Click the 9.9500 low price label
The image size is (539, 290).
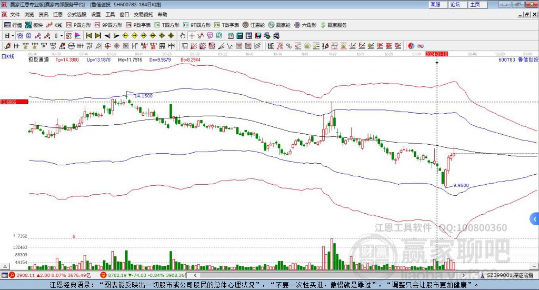pyautogui.click(x=461, y=185)
